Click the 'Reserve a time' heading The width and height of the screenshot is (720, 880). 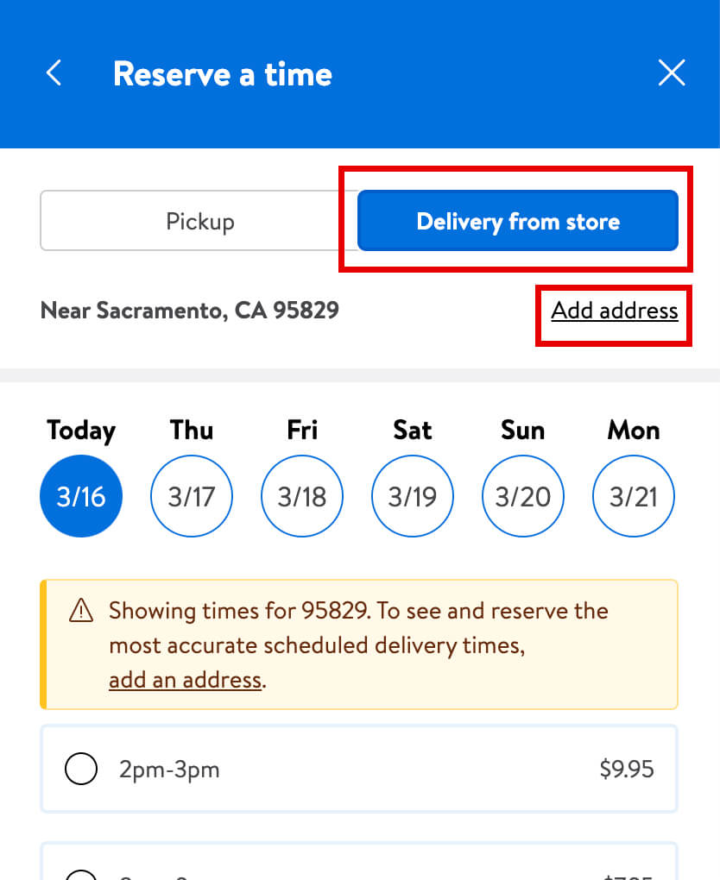coord(223,74)
